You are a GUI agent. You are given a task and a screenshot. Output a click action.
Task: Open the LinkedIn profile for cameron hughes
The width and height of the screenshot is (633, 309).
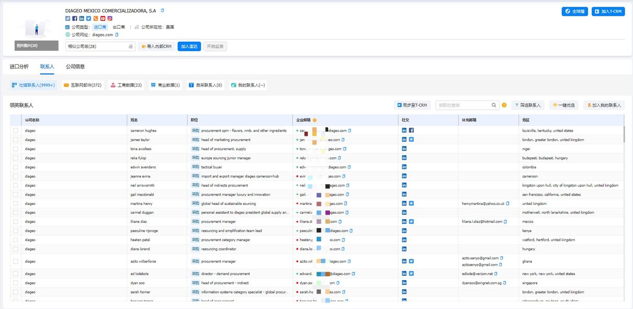[404, 131]
